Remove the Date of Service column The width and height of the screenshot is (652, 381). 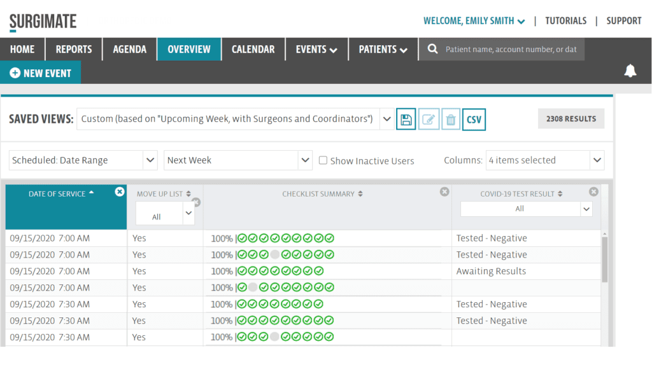click(120, 191)
